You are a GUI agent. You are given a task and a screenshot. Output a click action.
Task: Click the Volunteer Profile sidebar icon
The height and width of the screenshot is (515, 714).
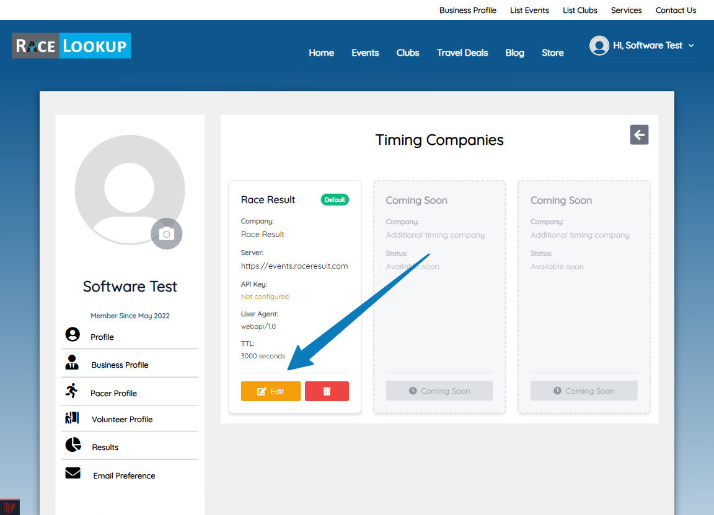72,418
